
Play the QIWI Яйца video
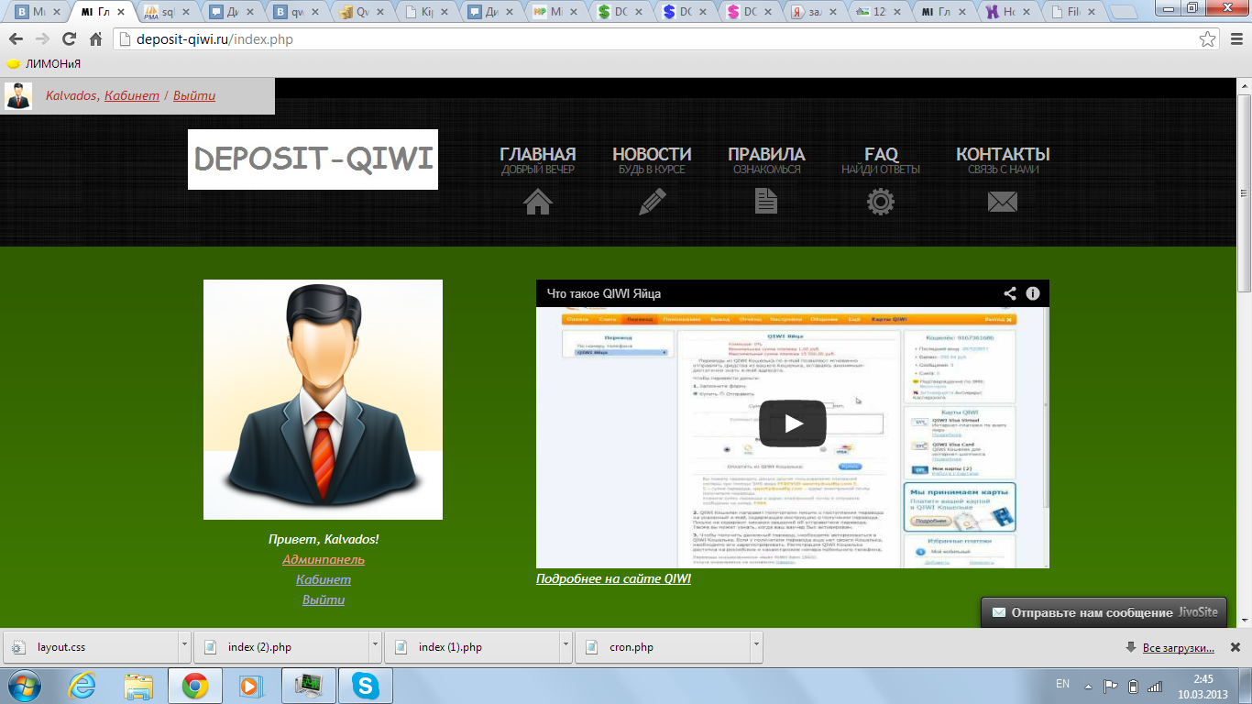pyautogui.click(x=793, y=423)
